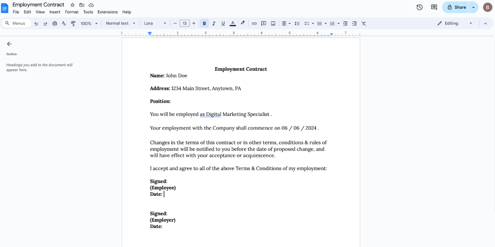The height and width of the screenshot is (247, 495).
Task: Open version history
Action: [420, 7]
